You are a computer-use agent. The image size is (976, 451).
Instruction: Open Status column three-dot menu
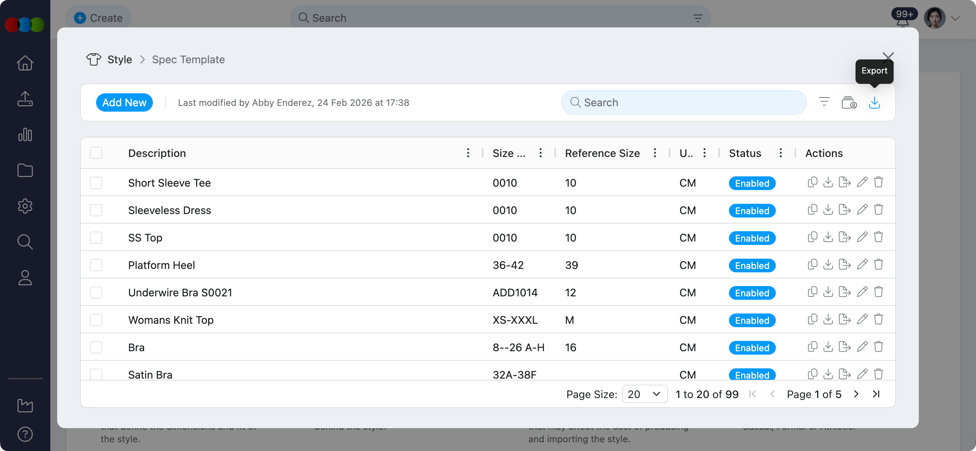tap(780, 153)
